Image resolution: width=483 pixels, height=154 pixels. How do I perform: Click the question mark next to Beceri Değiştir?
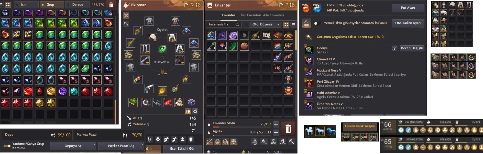(394, 48)
